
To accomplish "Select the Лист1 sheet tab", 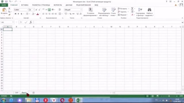I will pos(24,93).
